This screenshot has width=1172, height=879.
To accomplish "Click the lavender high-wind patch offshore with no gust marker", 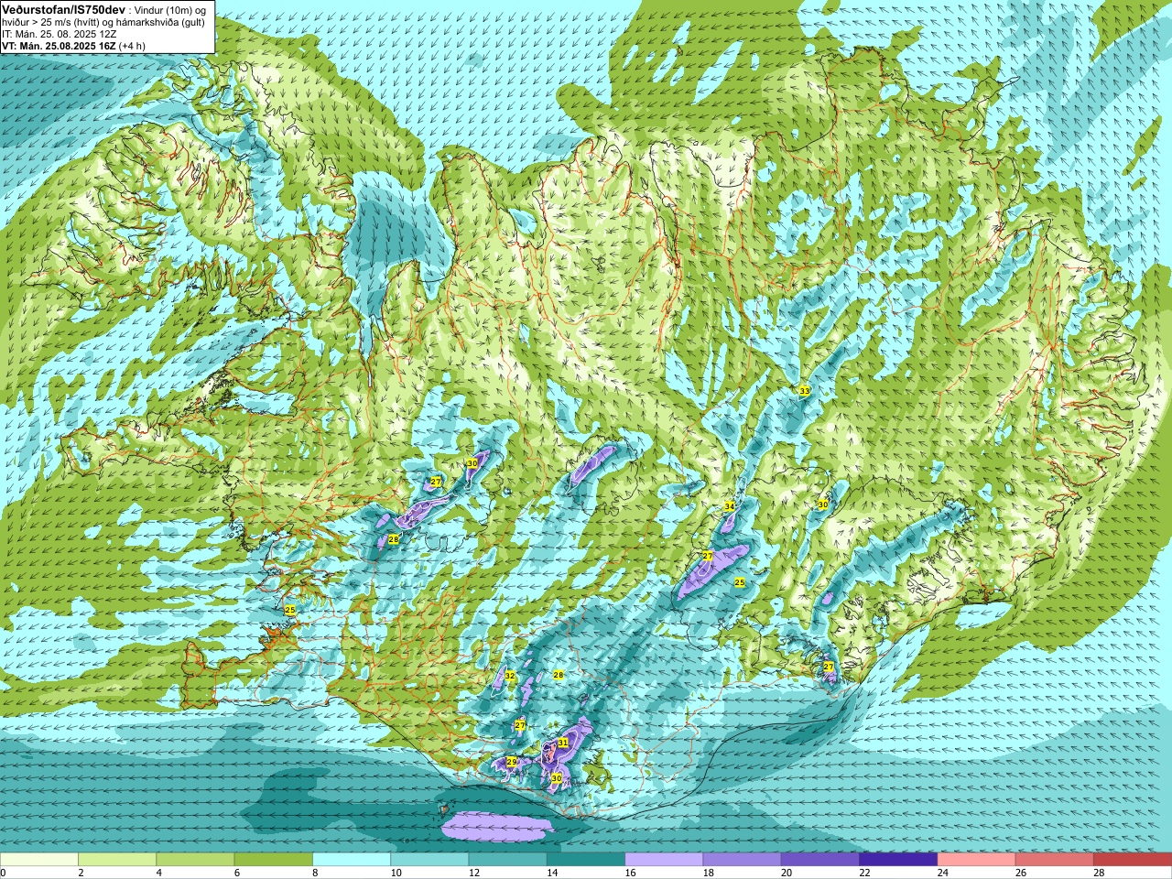I will click(496, 826).
